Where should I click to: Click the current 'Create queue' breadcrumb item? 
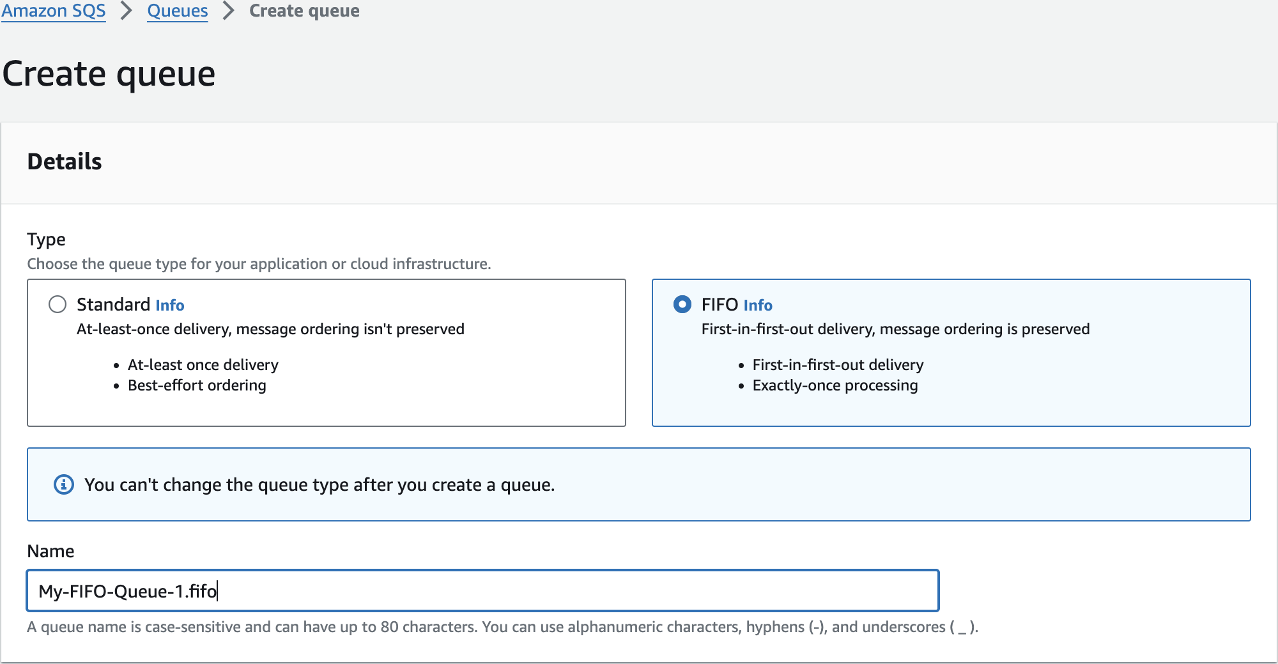tap(304, 11)
